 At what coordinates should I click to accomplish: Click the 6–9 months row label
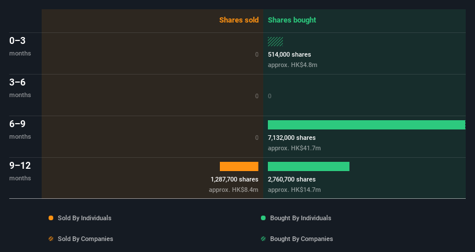(20, 129)
